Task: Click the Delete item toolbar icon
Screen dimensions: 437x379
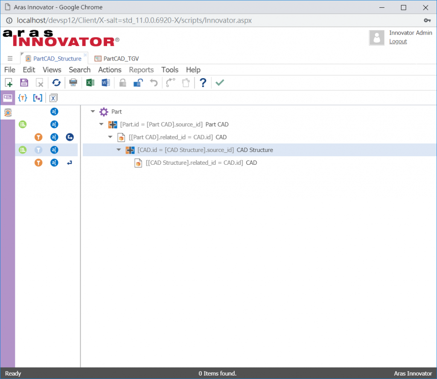Action: 40,83
